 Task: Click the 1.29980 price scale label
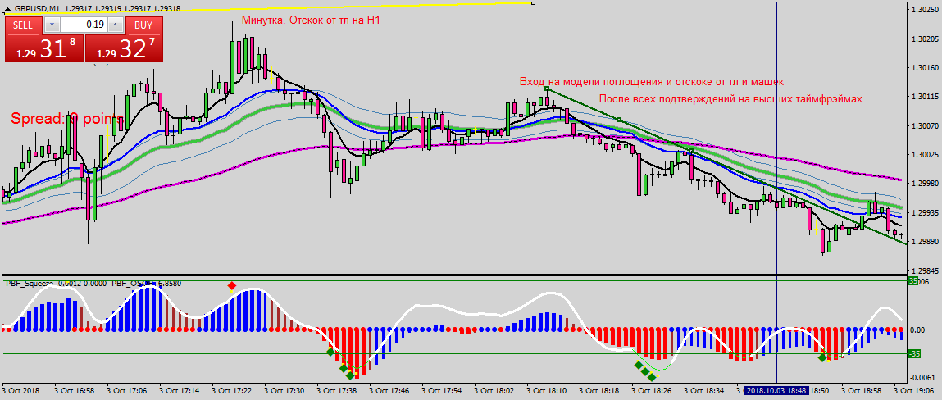(925, 183)
